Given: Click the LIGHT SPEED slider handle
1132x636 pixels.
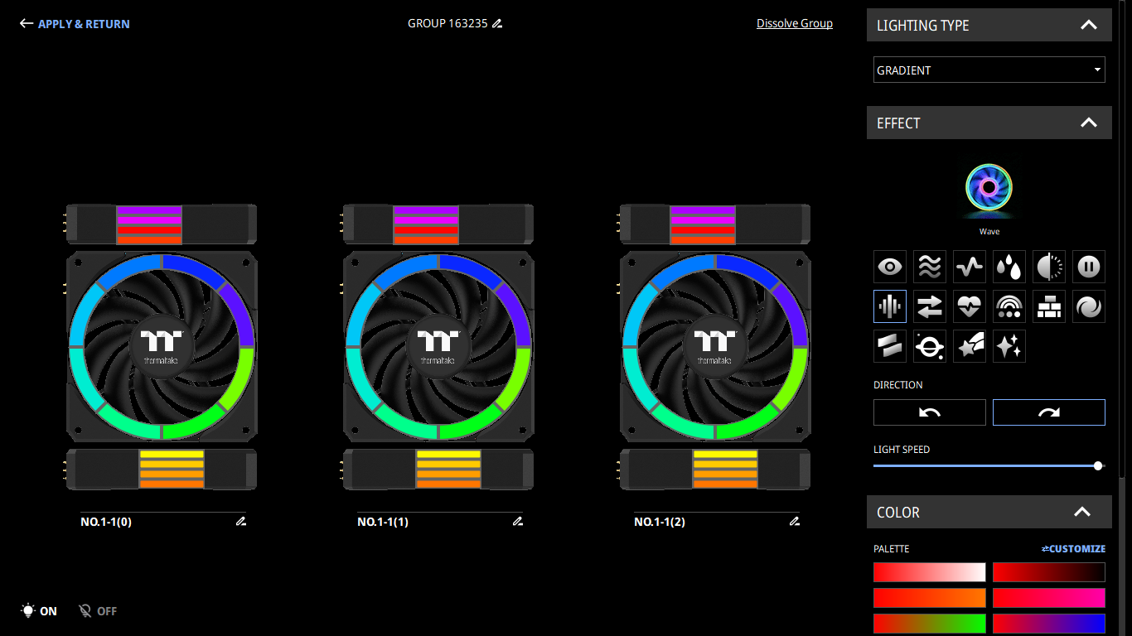Looking at the screenshot, I should tap(1098, 465).
